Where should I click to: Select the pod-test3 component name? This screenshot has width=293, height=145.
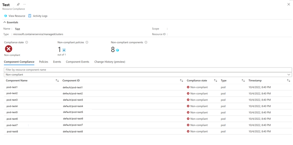click(12, 100)
